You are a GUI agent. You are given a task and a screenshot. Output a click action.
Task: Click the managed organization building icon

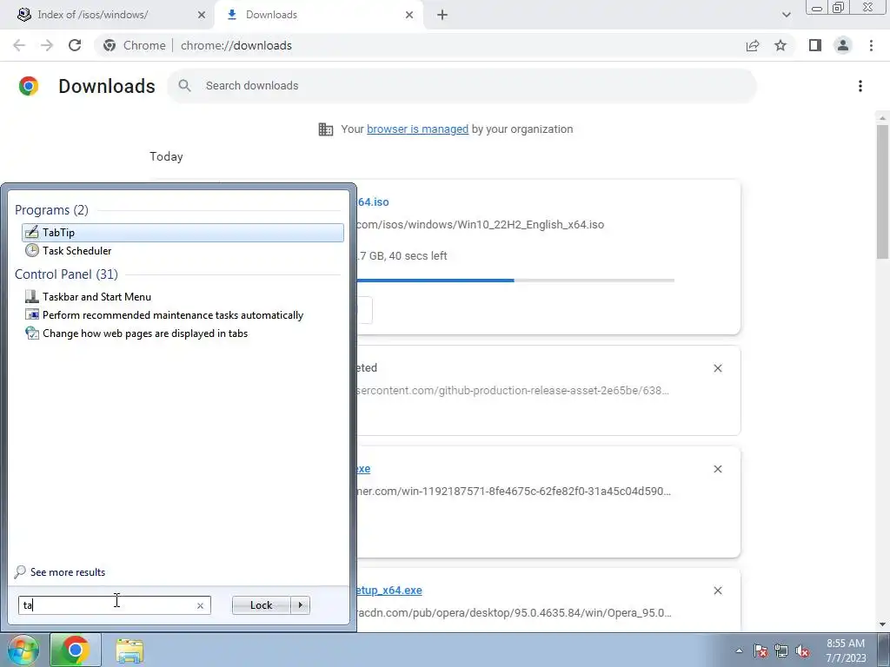point(326,129)
